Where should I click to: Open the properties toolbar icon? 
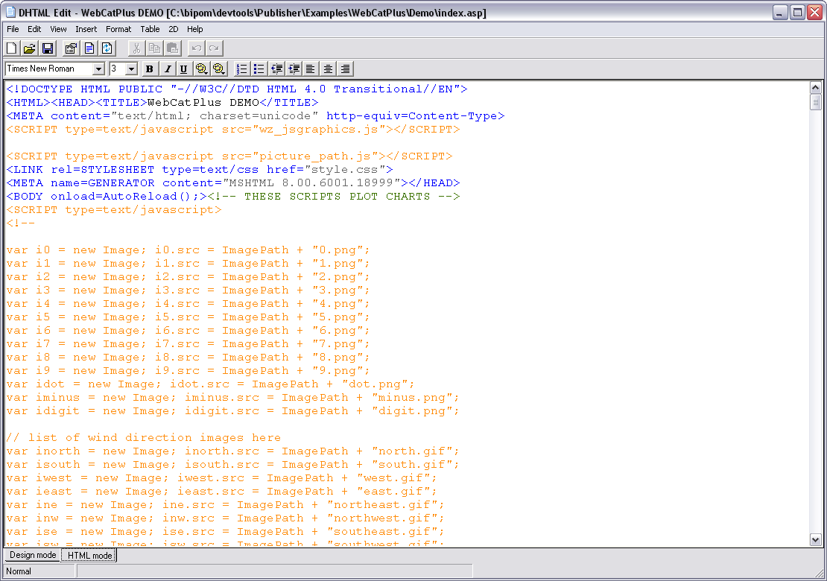(71, 48)
